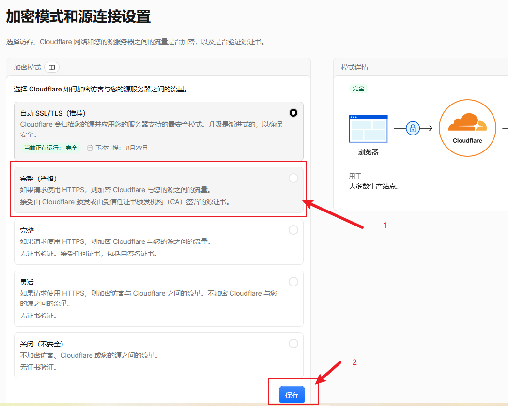Click the 灵活 option title
This screenshot has height=406, width=508.
coord(27,282)
